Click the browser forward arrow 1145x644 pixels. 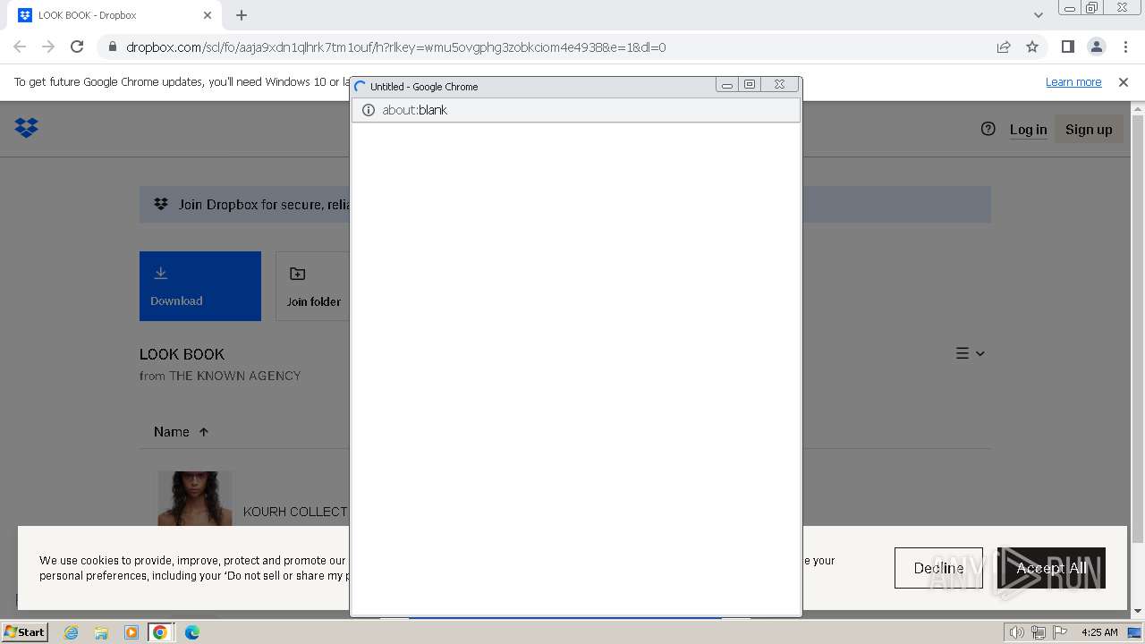(48, 47)
